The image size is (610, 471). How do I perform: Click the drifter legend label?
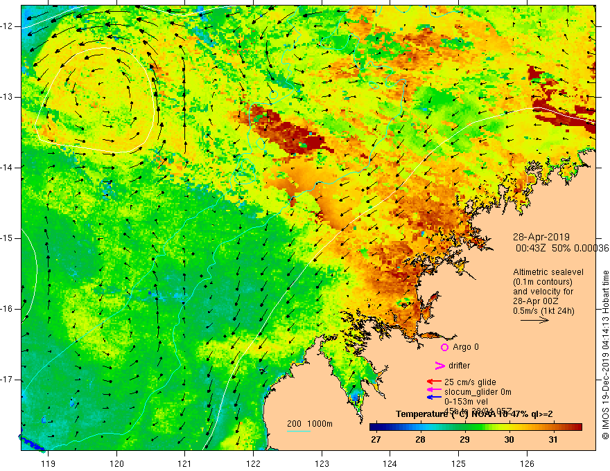pos(459,365)
